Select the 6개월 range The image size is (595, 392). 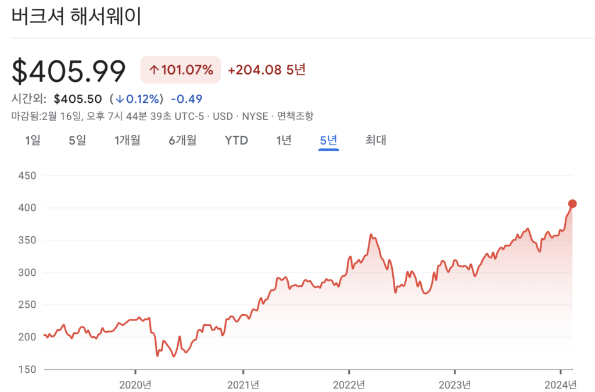point(182,140)
